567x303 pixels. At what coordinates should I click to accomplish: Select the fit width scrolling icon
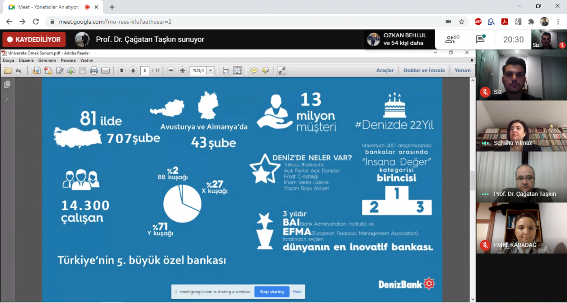pyautogui.click(x=226, y=70)
